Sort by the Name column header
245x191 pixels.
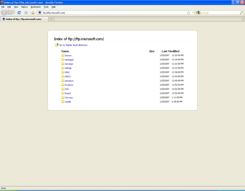click(x=65, y=51)
